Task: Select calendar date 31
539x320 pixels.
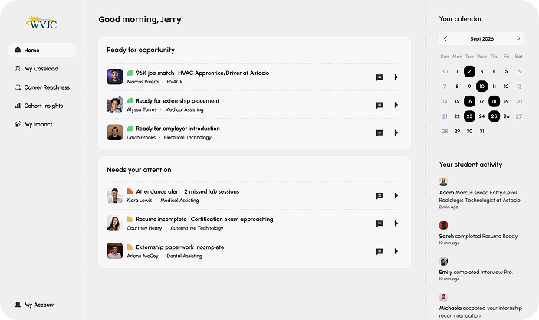Action: pyautogui.click(x=482, y=131)
